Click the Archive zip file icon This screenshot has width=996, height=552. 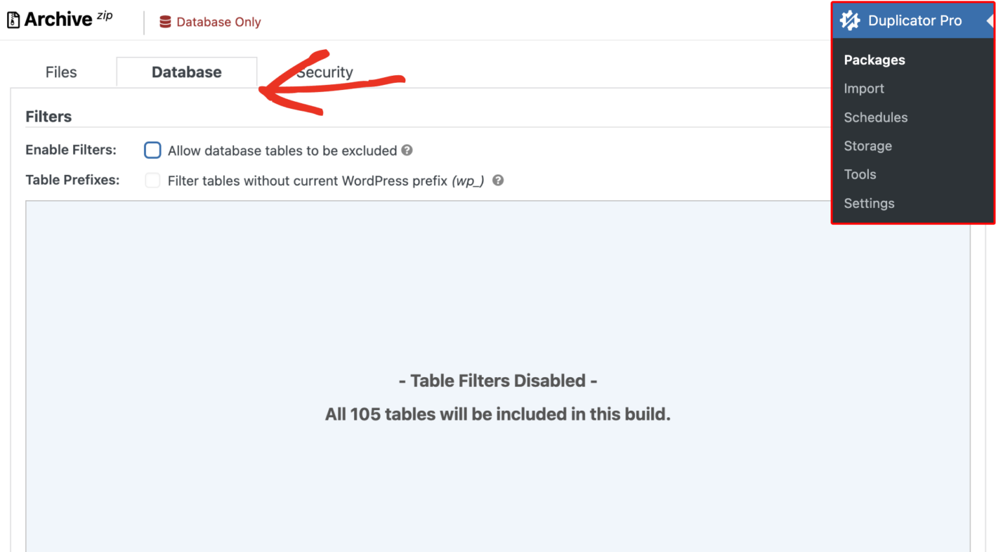(13, 20)
